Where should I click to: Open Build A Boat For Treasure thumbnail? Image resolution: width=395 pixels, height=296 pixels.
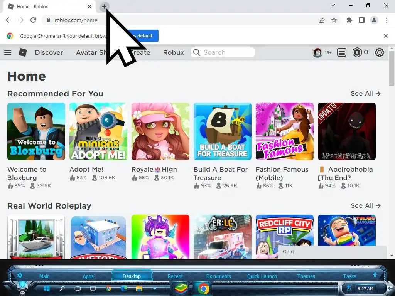point(223,131)
